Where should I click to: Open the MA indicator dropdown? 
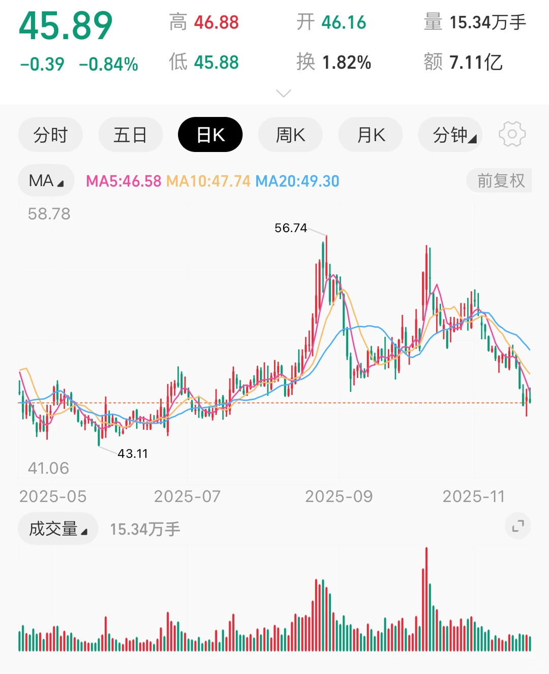46,180
